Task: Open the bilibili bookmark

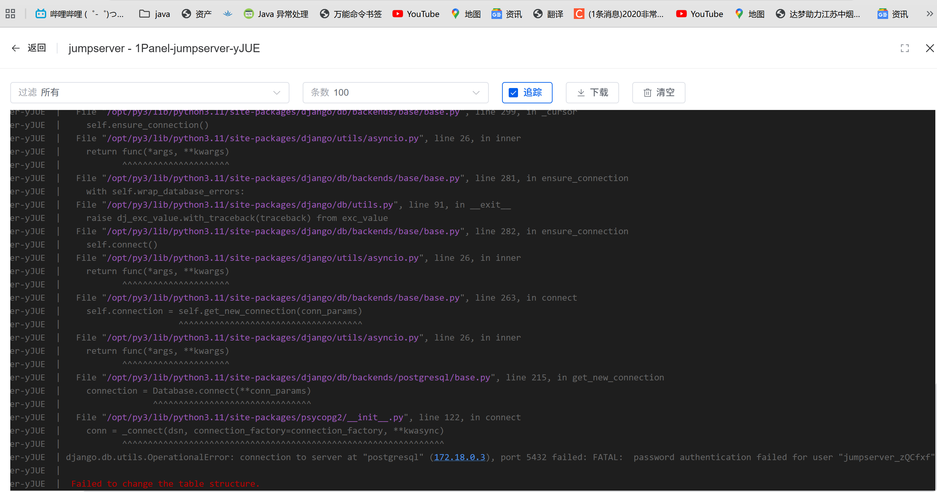Action: click(x=80, y=14)
